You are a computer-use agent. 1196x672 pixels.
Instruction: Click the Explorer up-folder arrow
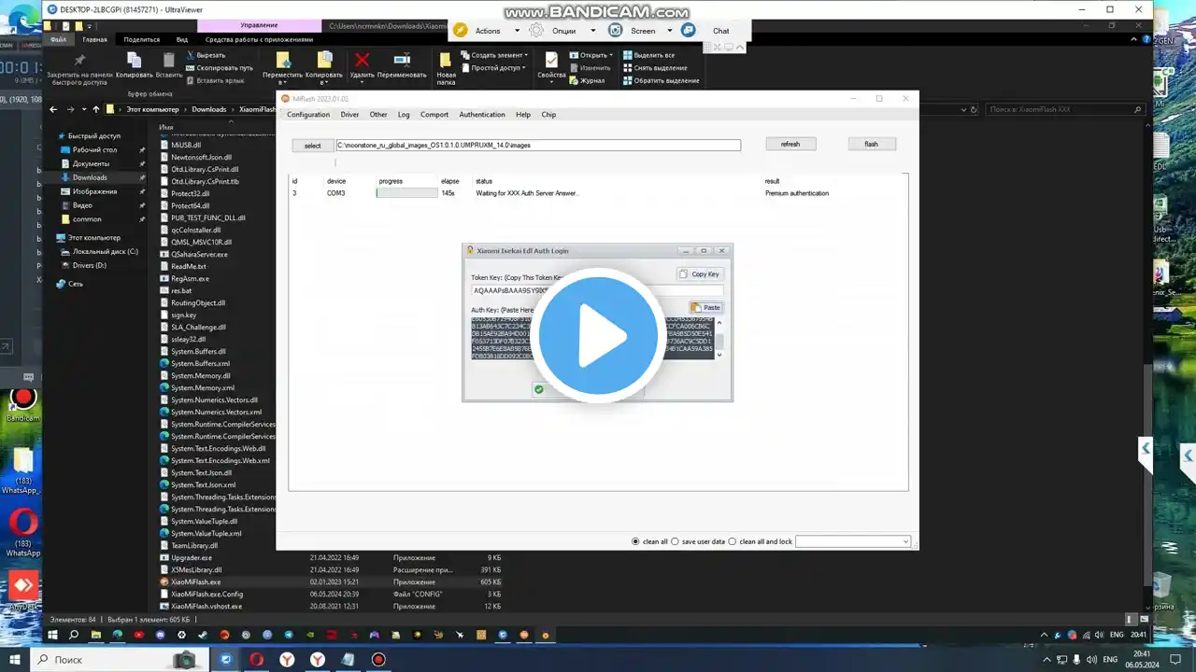(x=95, y=109)
